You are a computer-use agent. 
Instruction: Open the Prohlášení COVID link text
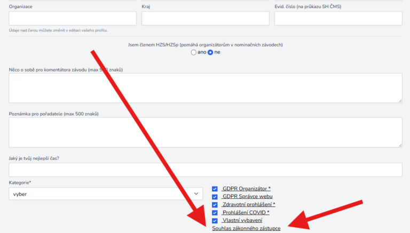246,213
